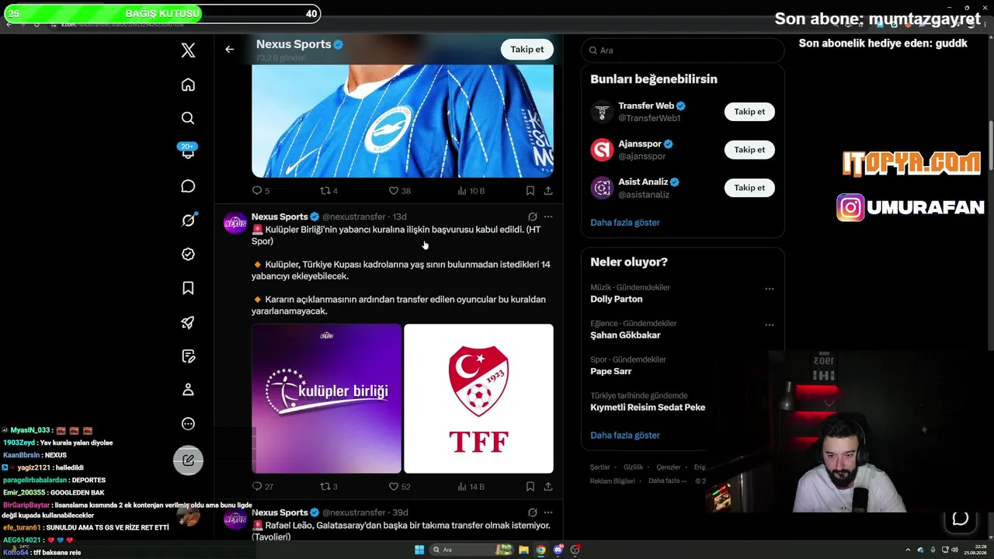This screenshot has width=994, height=559.
Task: Bookmark the Kulüpler Birliği post
Action: tap(530, 487)
